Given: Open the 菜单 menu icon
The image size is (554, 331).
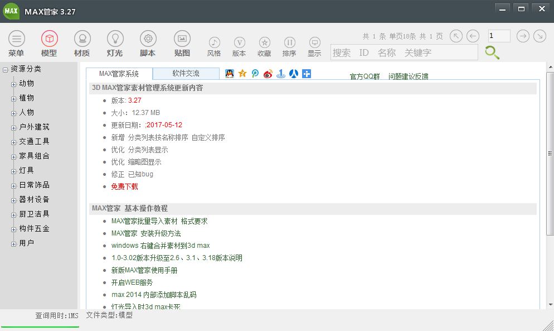Looking at the screenshot, I should tap(17, 39).
